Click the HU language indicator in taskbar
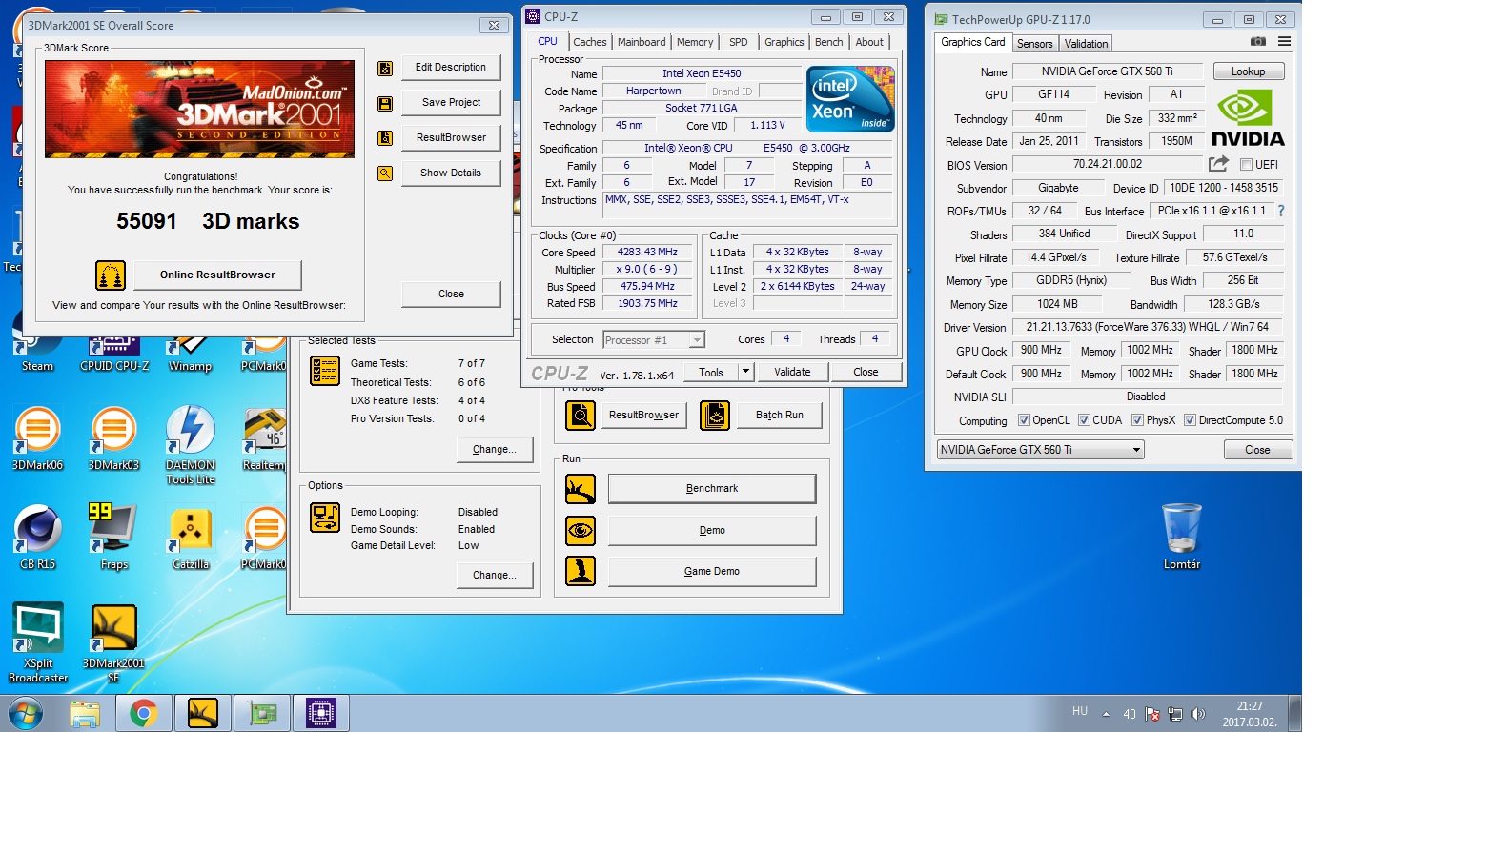 click(1080, 711)
